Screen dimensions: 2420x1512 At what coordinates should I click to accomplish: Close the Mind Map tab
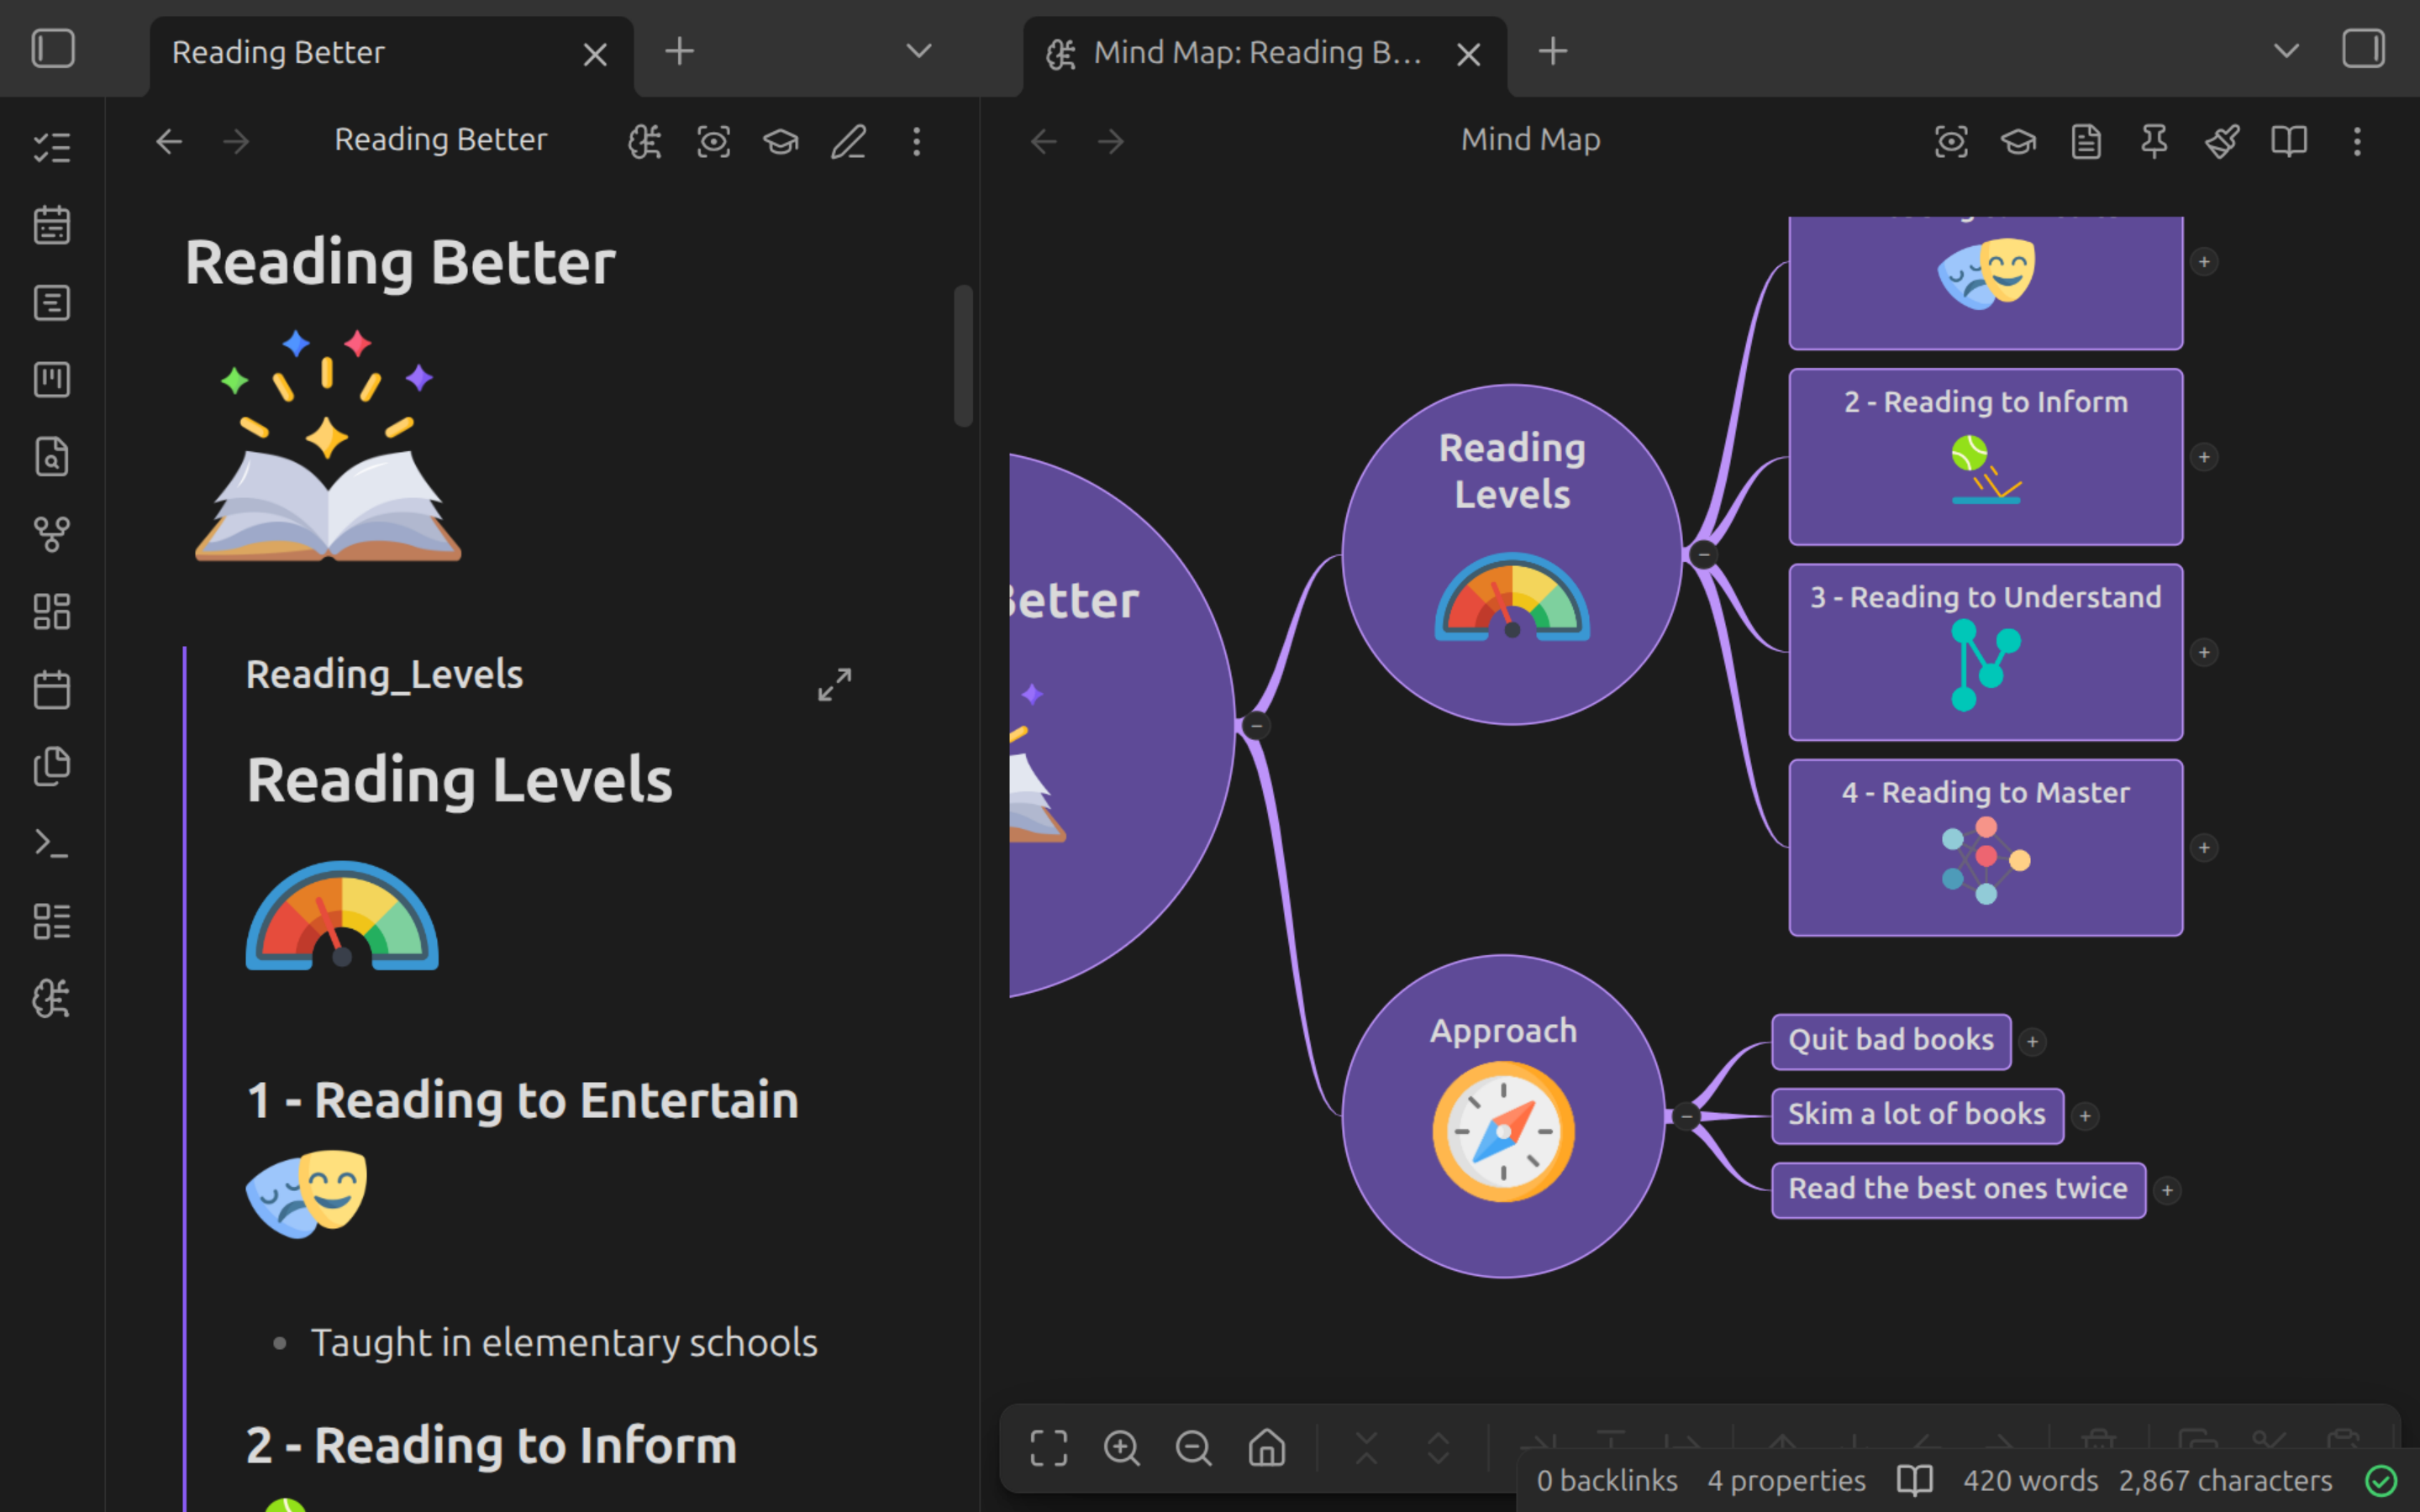point(1469,54)
